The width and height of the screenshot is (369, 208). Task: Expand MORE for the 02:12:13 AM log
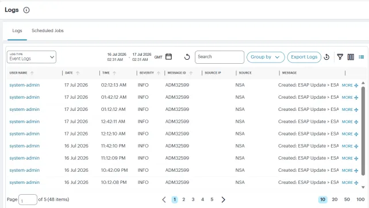pos(350,85)
